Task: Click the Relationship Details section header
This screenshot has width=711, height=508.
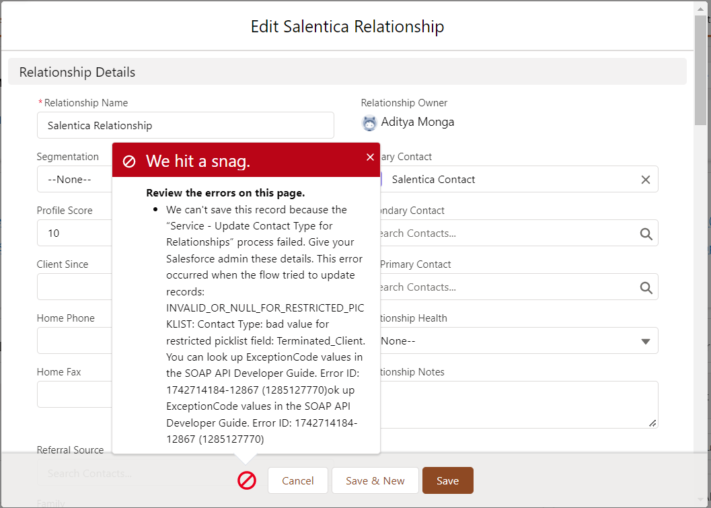Action: tap(347, 72)
